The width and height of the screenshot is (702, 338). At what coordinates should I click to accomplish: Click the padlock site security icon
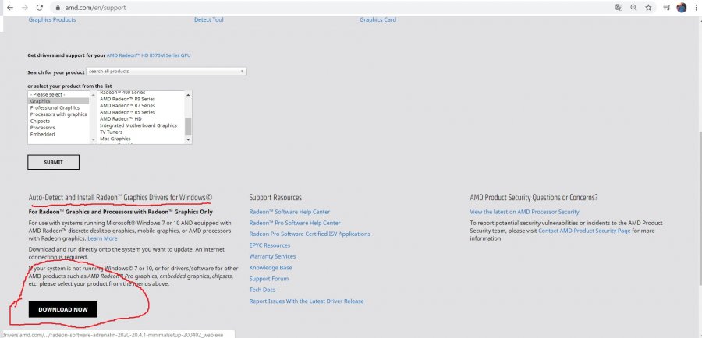point(58,8)
